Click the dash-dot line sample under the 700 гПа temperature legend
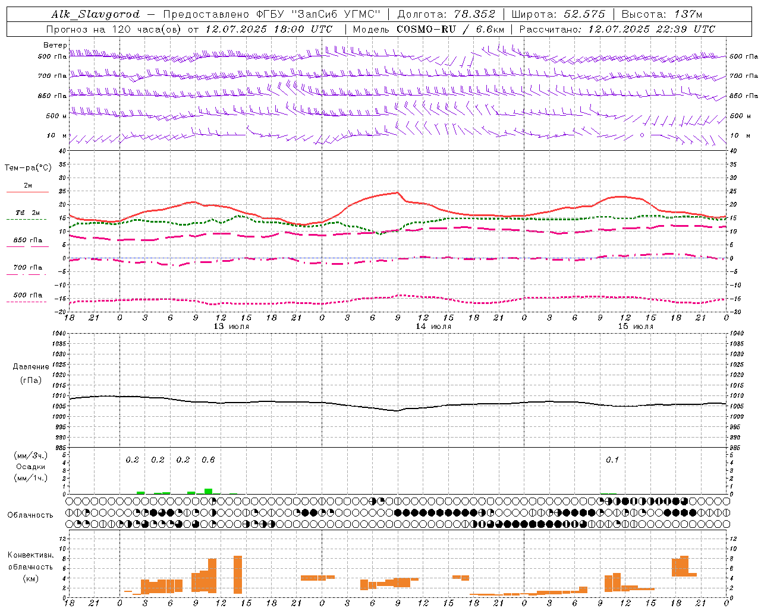The height and width of the screenshot is (608, 761). (27, 274)
